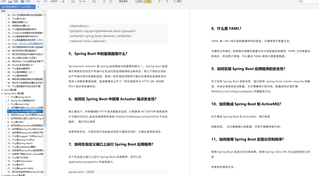This screenshot has height=176, width=319.
Task: Click heading 9、如何实现 Spring Boot 应用程序的安全性
Action: pyautogui.click(x=248, y=69)
